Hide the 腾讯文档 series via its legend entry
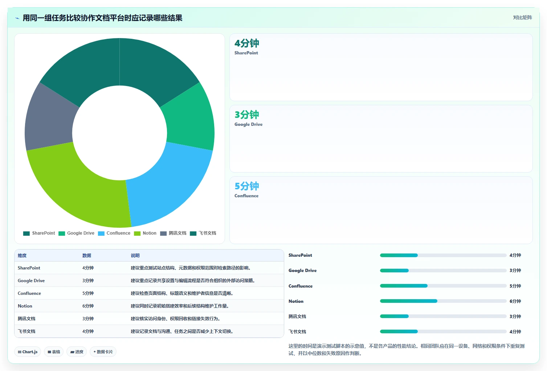This screenshot has width=547, height=371. coord(173,233)
